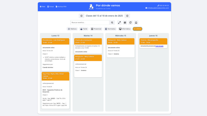Click text 8025 - Supuestos Prácticos de Desarrollo

52,91
